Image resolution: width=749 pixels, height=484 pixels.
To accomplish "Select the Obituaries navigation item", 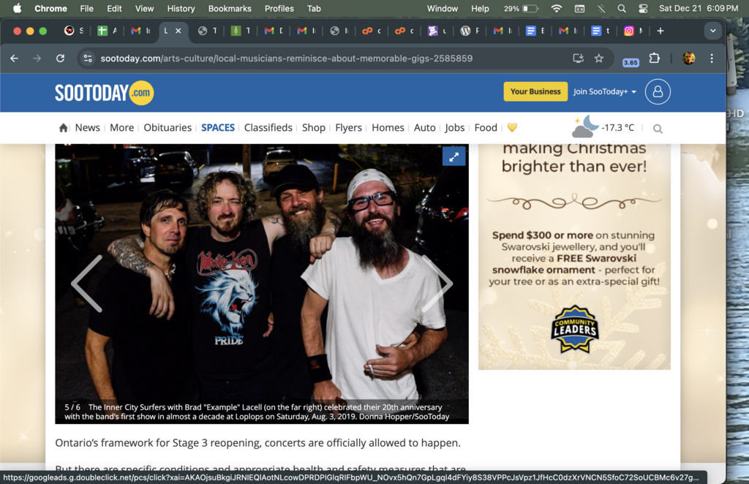I will click(x=168, y=128).
